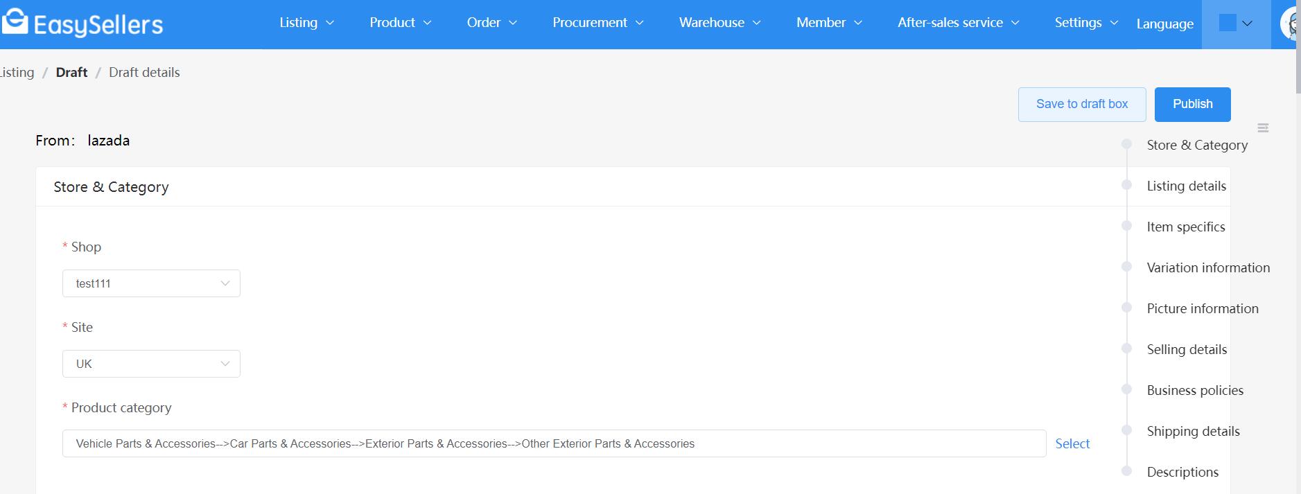Click Save to draft box button

(x=1082, y=104)
